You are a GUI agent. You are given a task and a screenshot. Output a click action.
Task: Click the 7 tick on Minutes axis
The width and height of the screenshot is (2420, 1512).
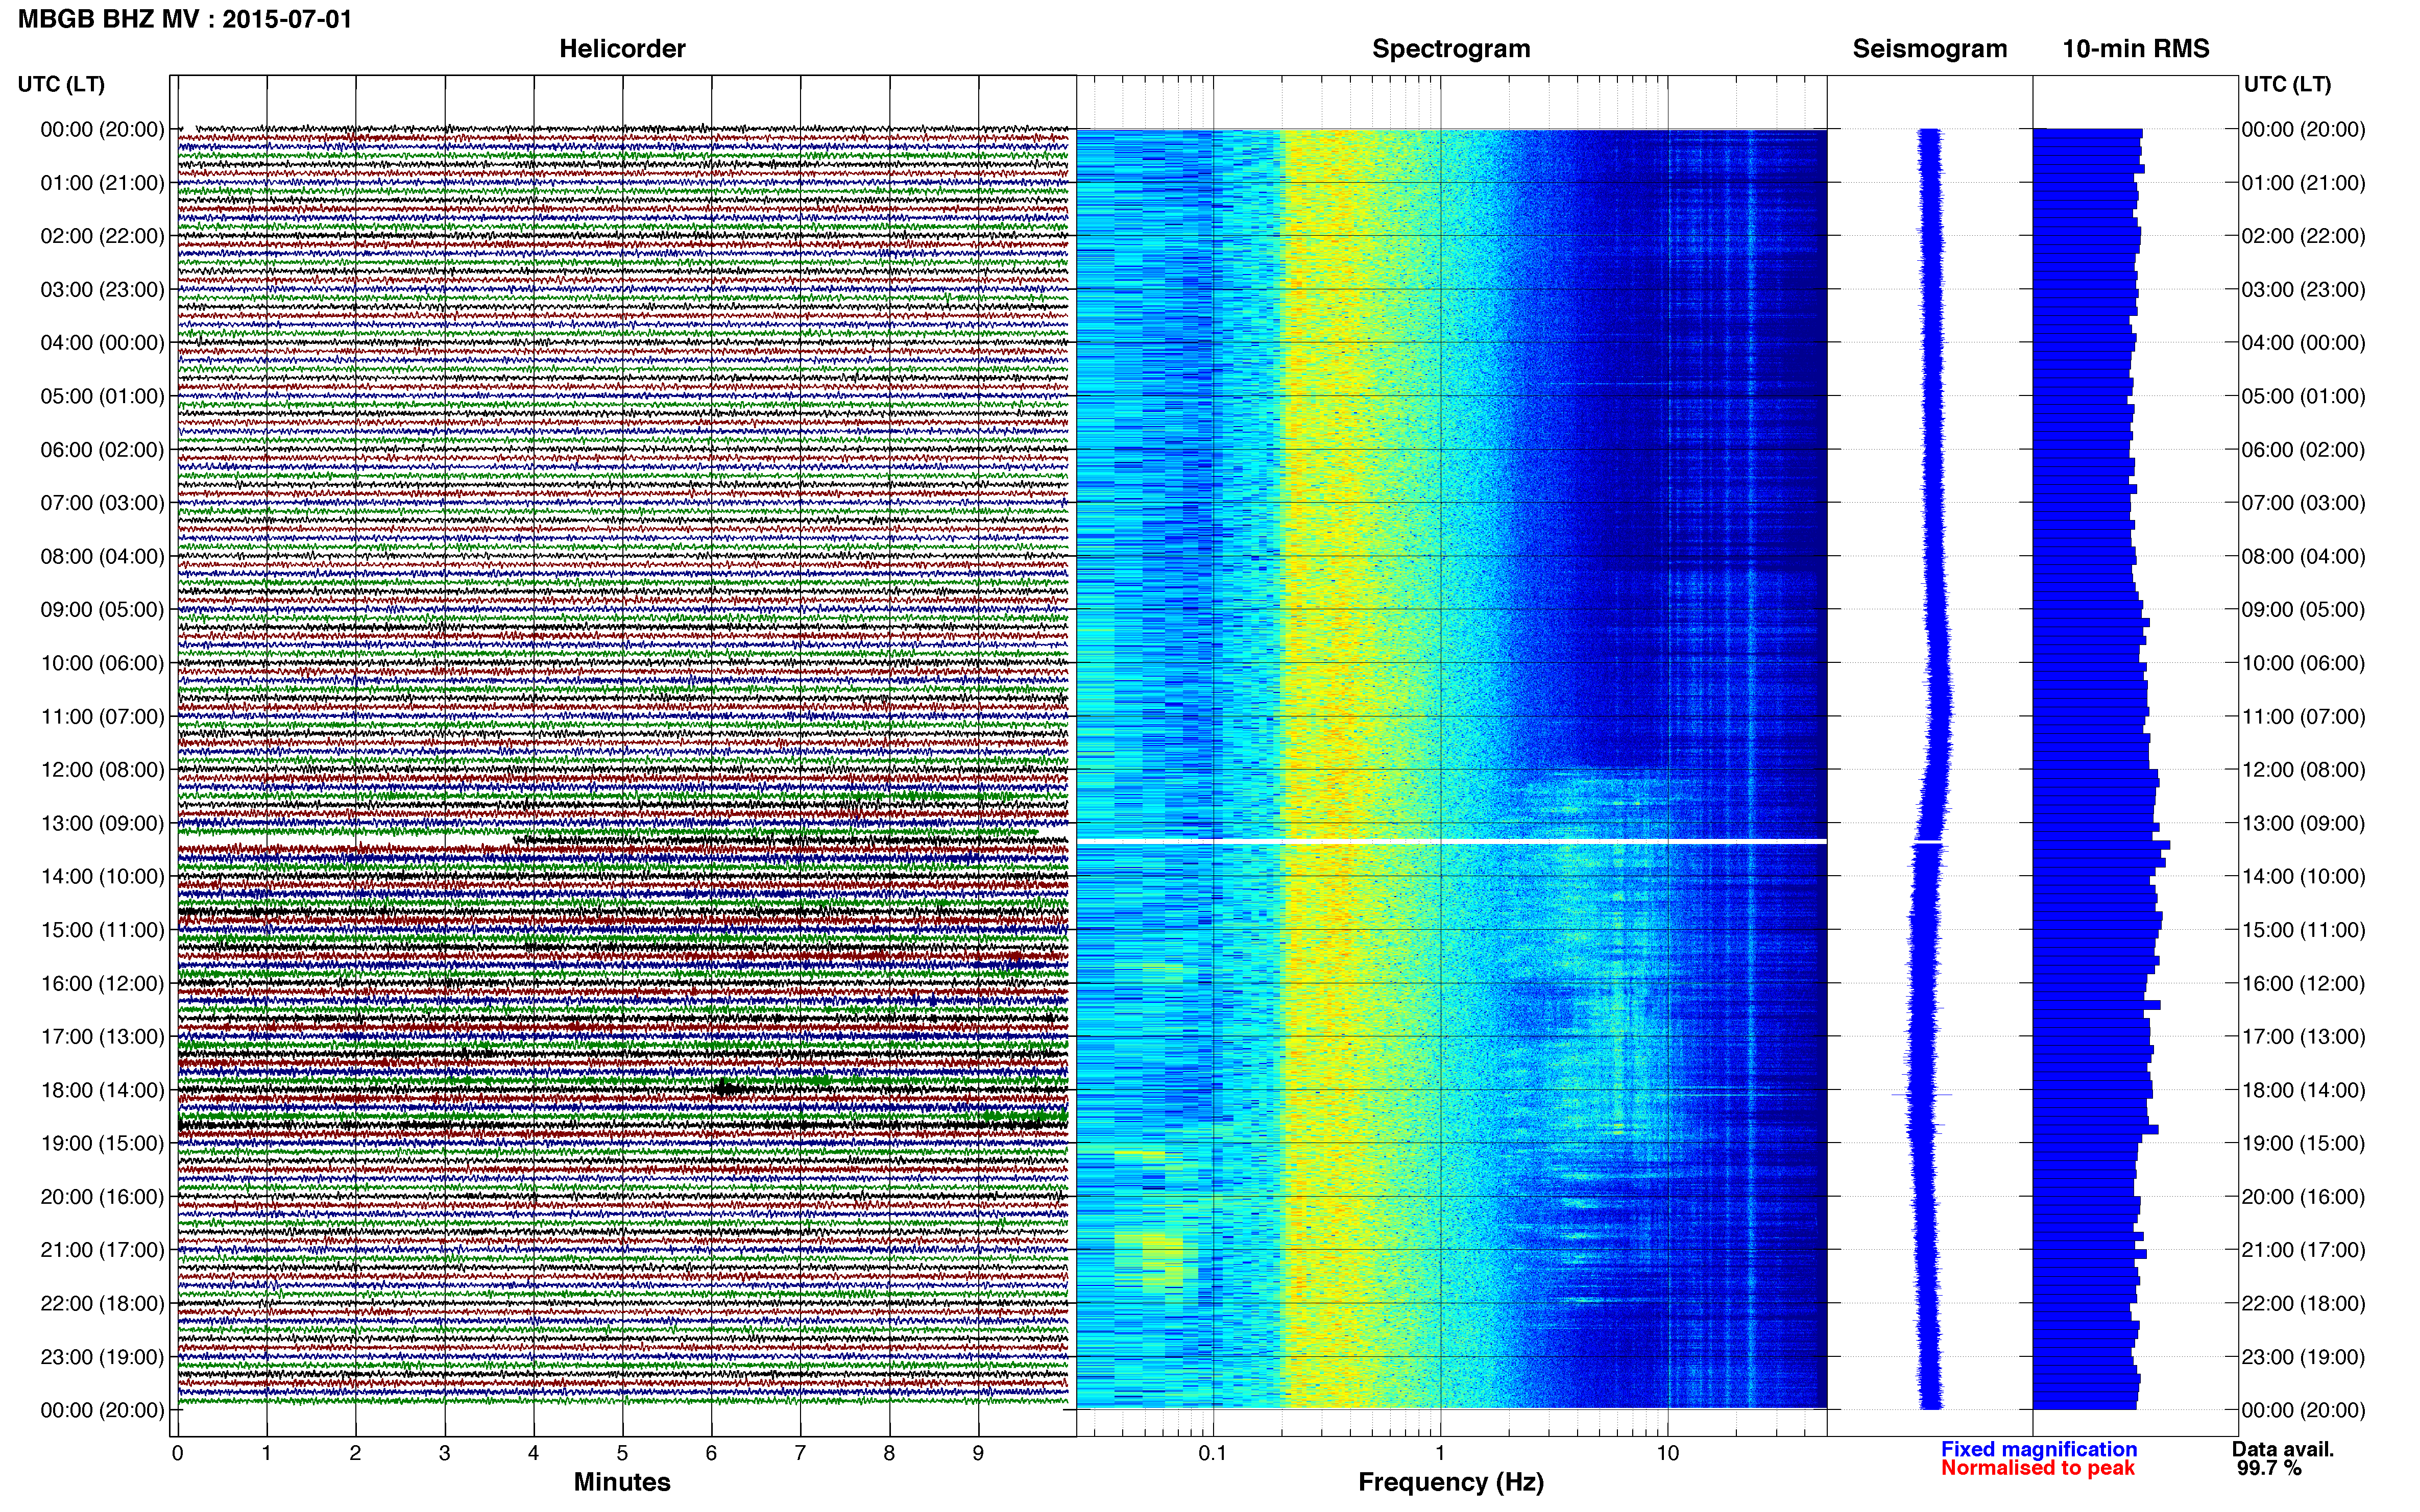pos(801,1453)
